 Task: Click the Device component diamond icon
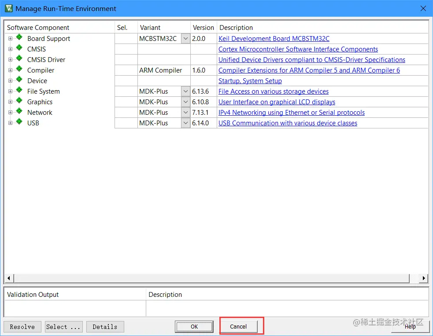click(x=19, y=79)
